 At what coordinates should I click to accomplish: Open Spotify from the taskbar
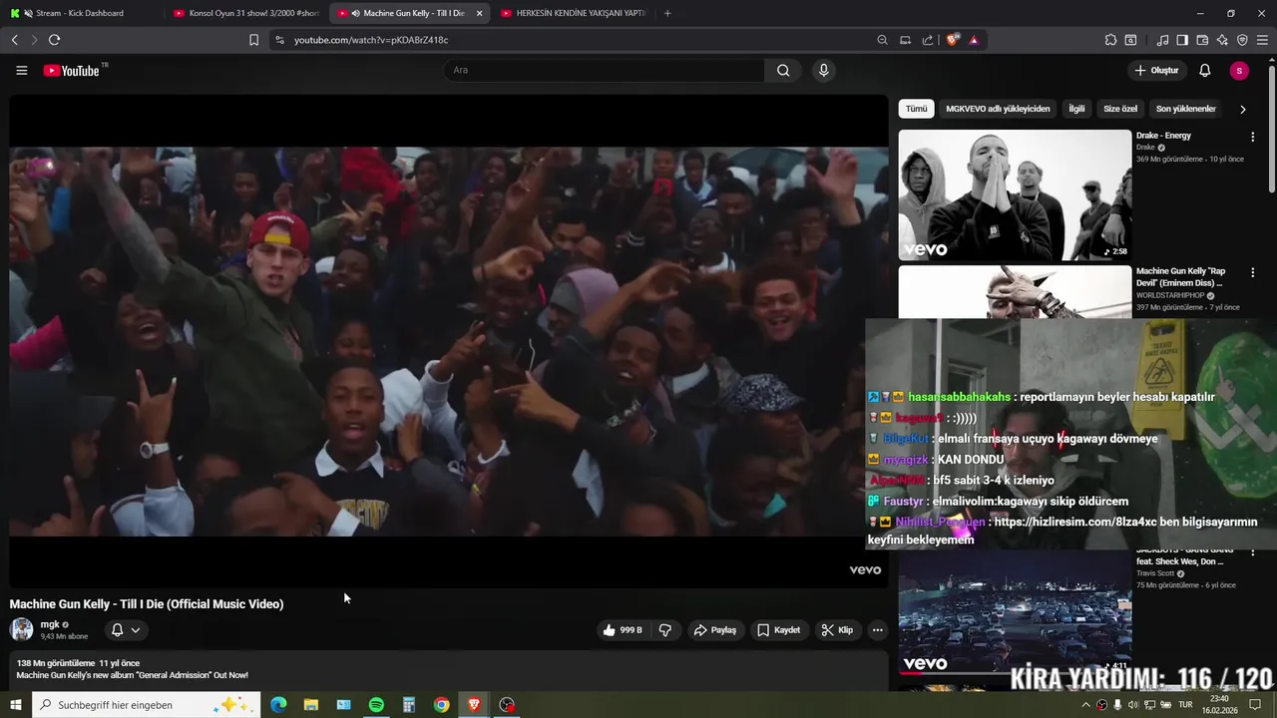376,705
